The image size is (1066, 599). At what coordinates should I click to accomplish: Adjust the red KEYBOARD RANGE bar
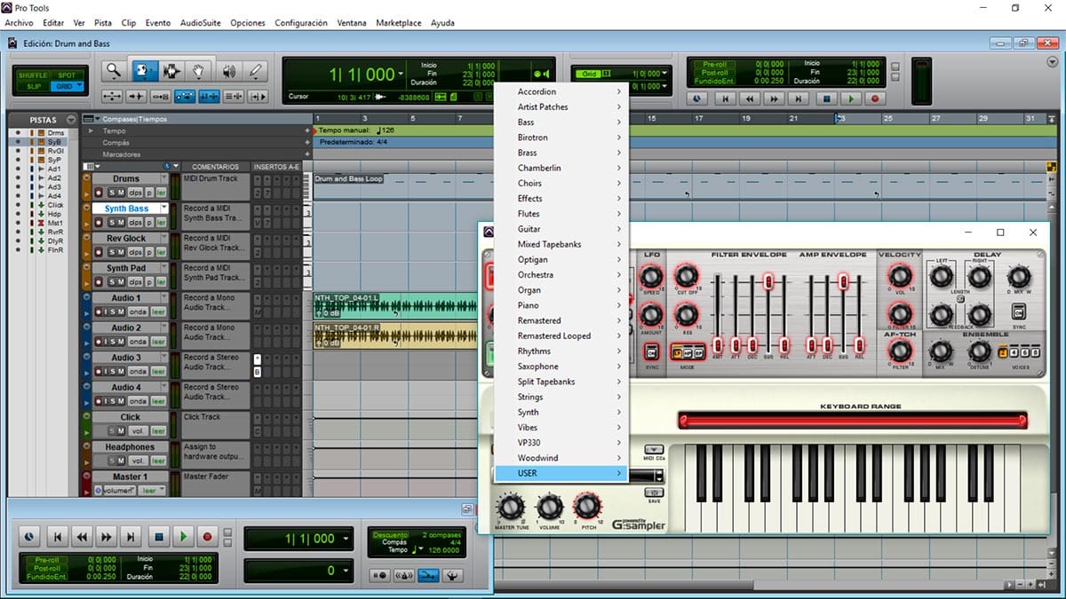(852, 419)
